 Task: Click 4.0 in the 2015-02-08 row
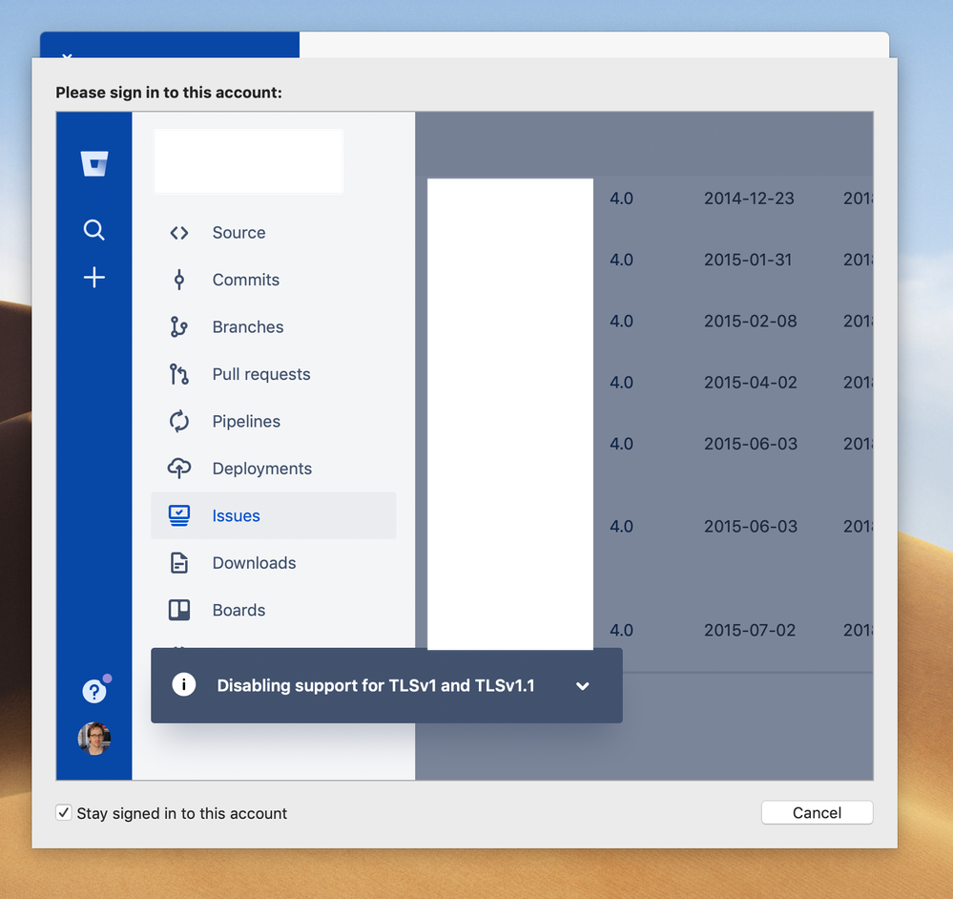tap(621, 321)
